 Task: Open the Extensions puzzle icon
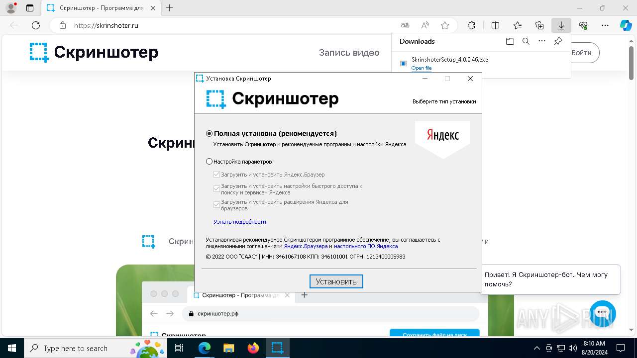point(472,25)
